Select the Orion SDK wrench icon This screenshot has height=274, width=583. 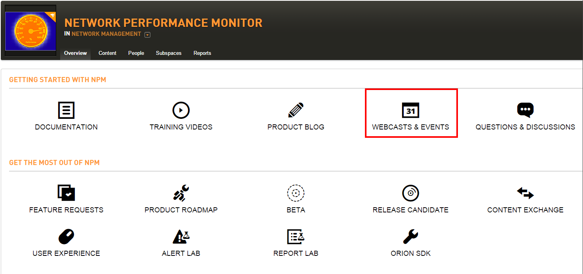pyautogui.click(x=410, y=236)
